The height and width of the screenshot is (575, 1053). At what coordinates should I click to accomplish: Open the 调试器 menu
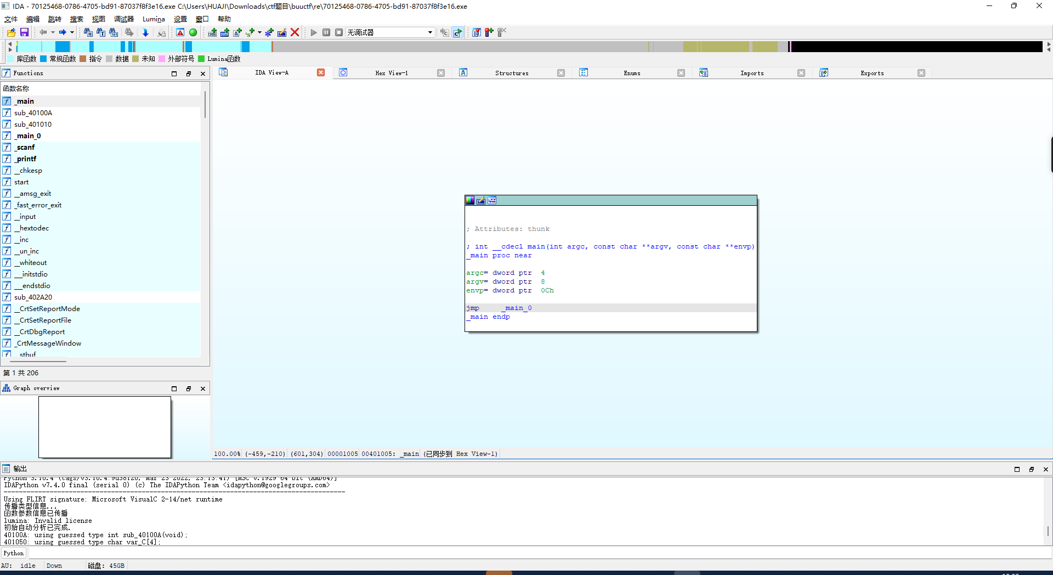tap(124, 19)
